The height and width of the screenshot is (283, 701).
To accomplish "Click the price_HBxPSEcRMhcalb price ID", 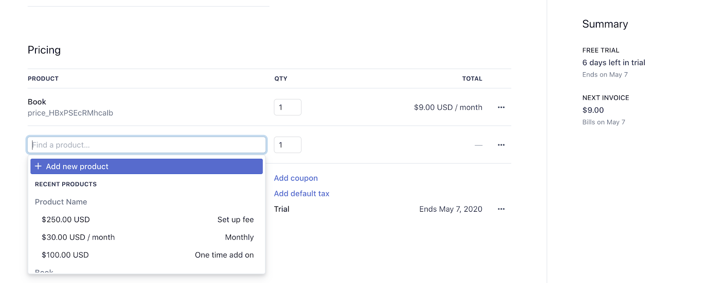I will 71,113.
